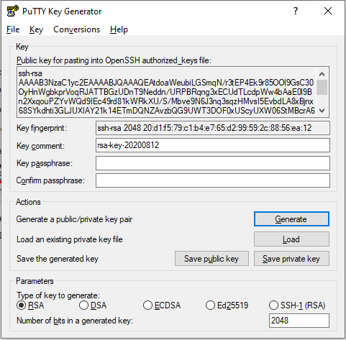Screen dimensions: 346x340
Task: Click Save private key button
Action: point(291,259)
